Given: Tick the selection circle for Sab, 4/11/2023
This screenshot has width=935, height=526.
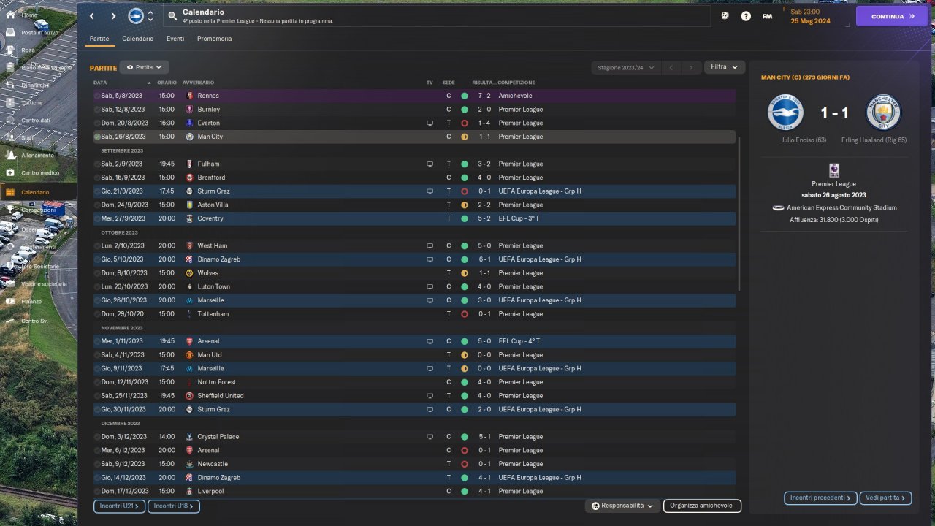Looking at the screenshot, I should [x=97, y=355].
